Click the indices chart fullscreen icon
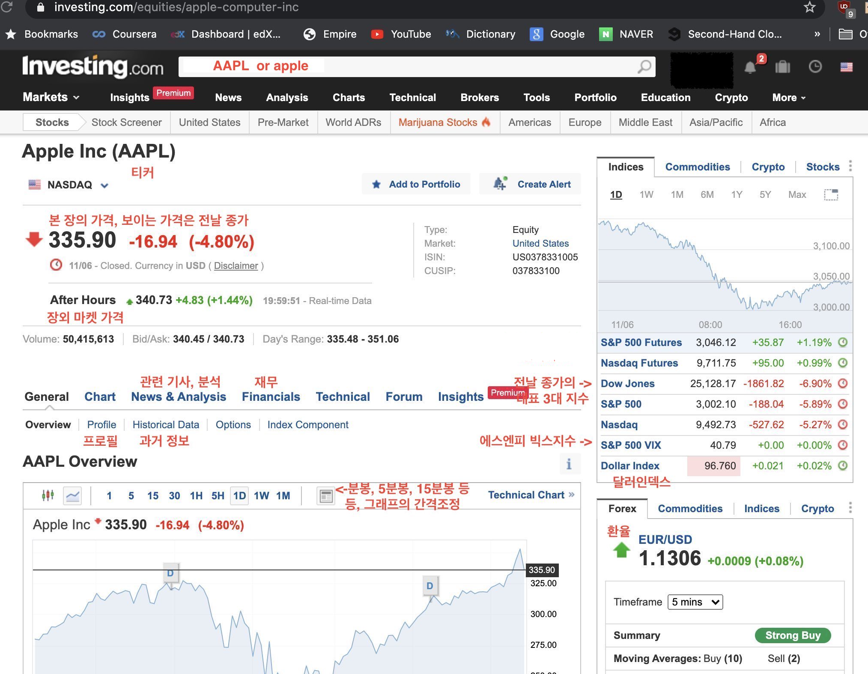This screenshot has height=674, width=868. tap(831, 195)
